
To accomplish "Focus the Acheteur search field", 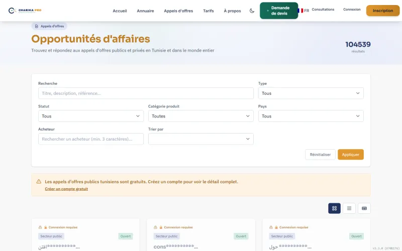I will pyautogui.click(x=91, y=139).
